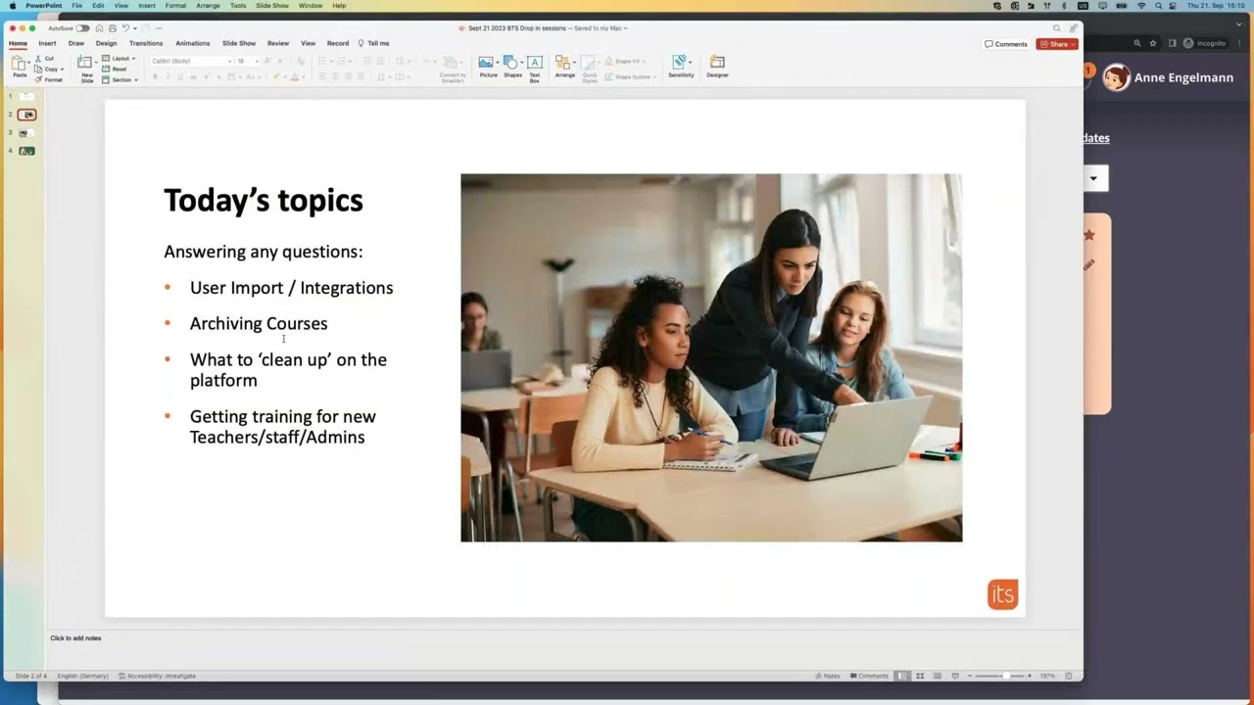
Task: Open the Shapes gallery
Action: pyautogui.click(x=512, y=66)
